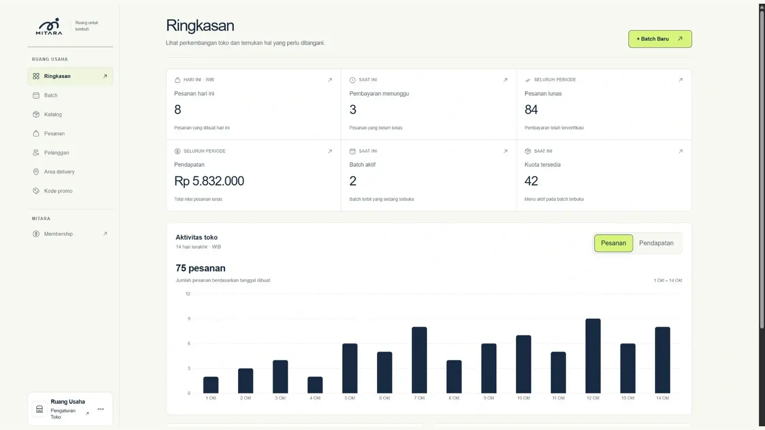This screenshot has width=765, height=430.
Task: Click the Area delivery pin icon
Action: (x=36, y=172)
